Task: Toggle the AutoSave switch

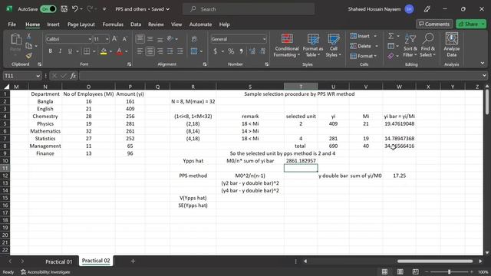Action: pyautogui.click(x=48, y=9)
